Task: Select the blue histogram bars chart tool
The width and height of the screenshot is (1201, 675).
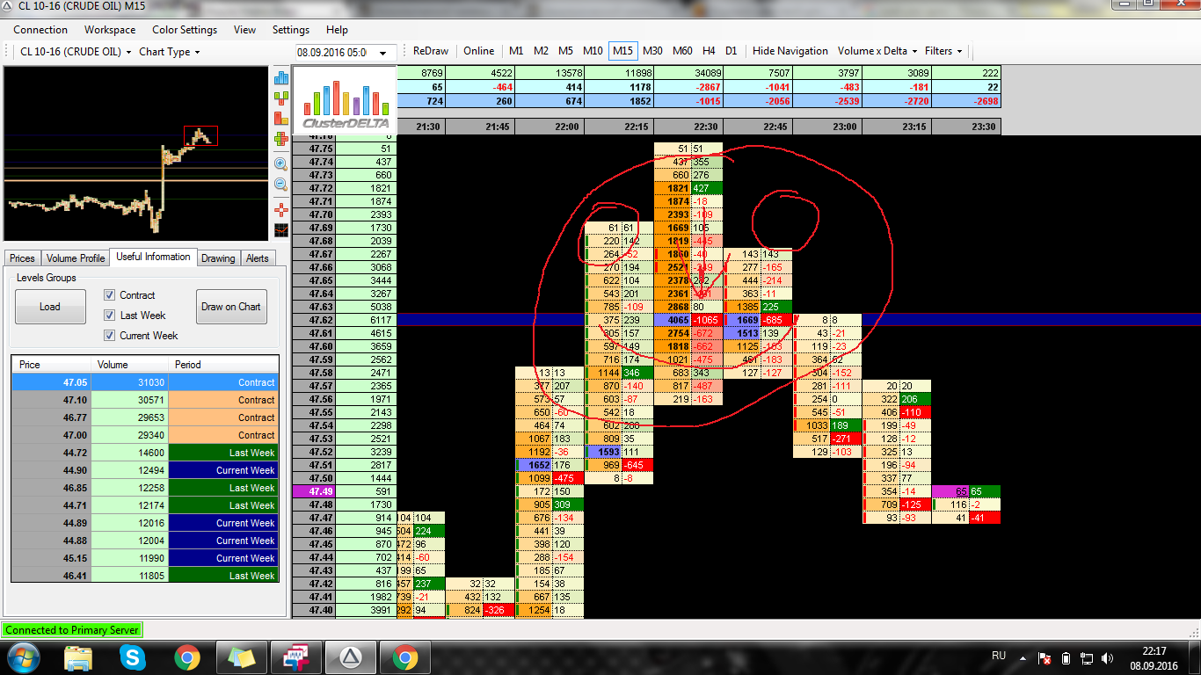Action: click(281, 78)
